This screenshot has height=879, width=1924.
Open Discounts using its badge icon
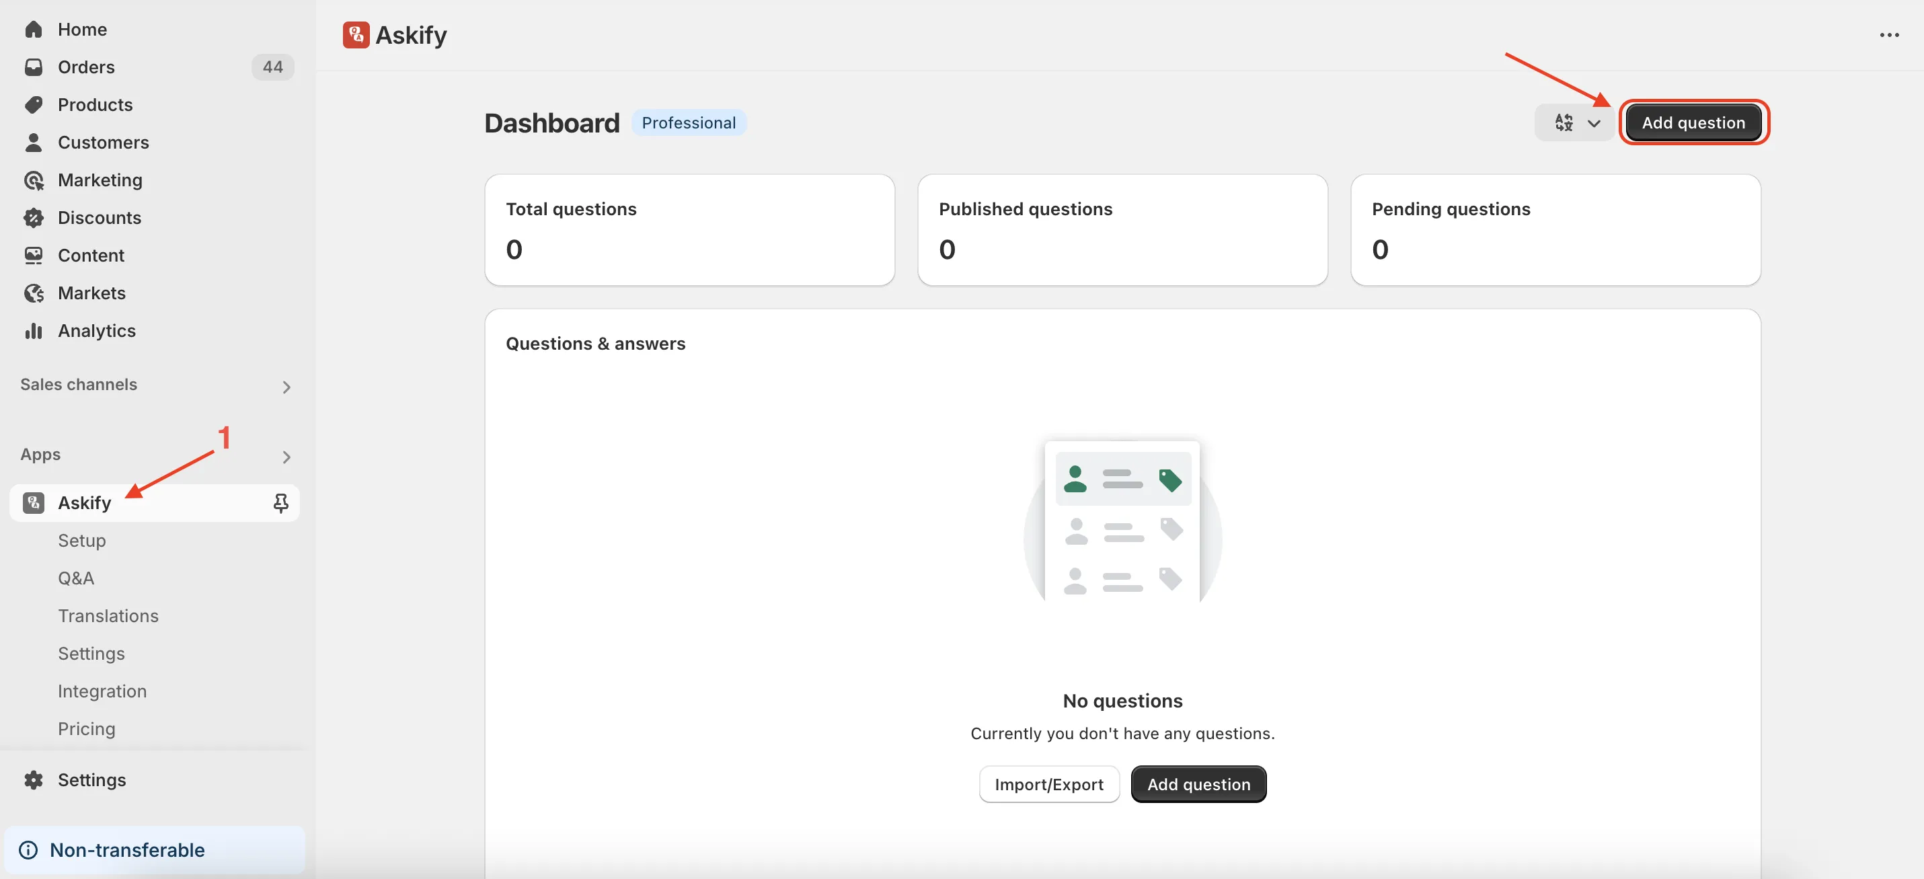(x=34, y=217)
